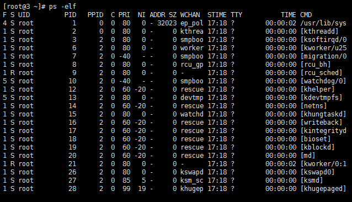The image size is (352, 202).
Task: Click the WCHAN column header
Action: (x=190, y=15)
